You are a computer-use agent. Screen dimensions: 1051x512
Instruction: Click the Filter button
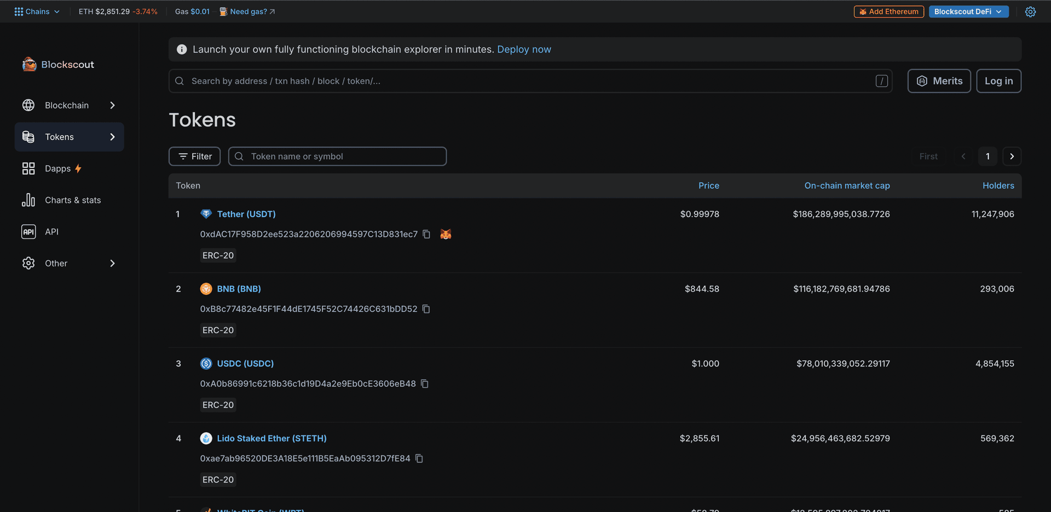click(x=194, y=156)
